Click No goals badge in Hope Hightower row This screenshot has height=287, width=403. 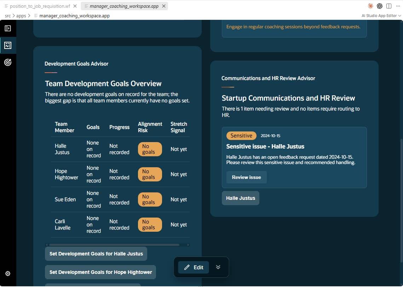(150, 175)
